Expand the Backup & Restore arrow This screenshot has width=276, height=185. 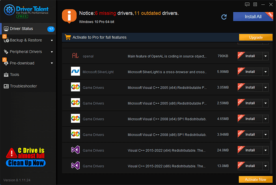[x=52, y=40]
